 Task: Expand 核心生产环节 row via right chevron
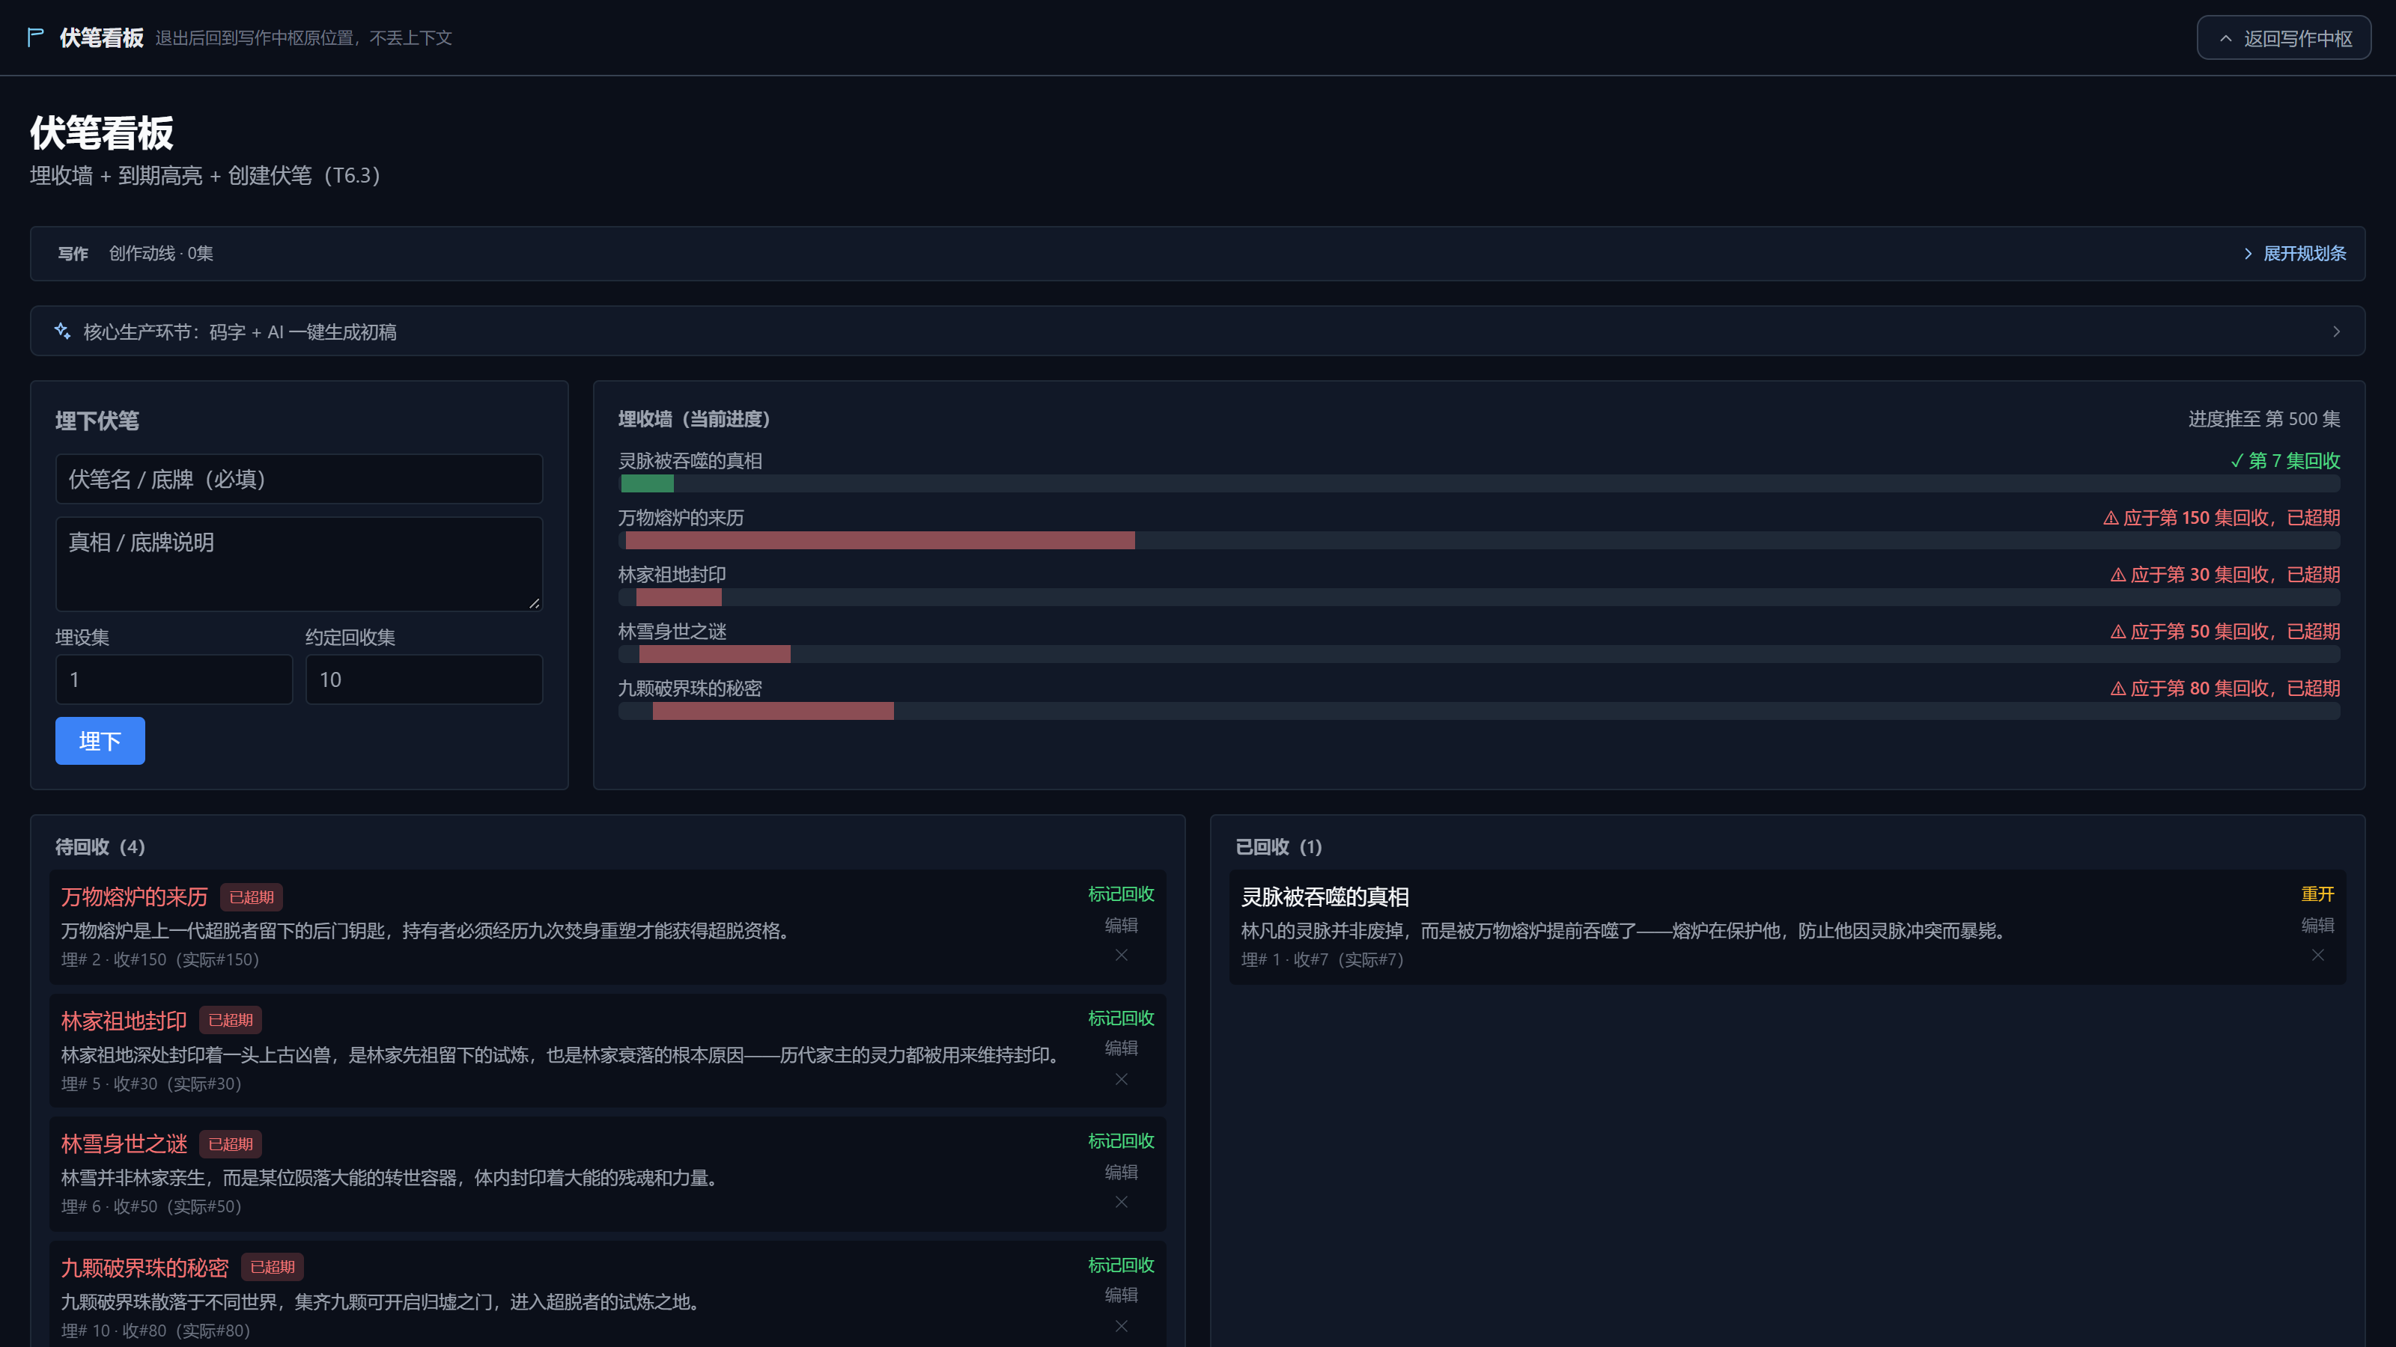[x=2336, y=332]
